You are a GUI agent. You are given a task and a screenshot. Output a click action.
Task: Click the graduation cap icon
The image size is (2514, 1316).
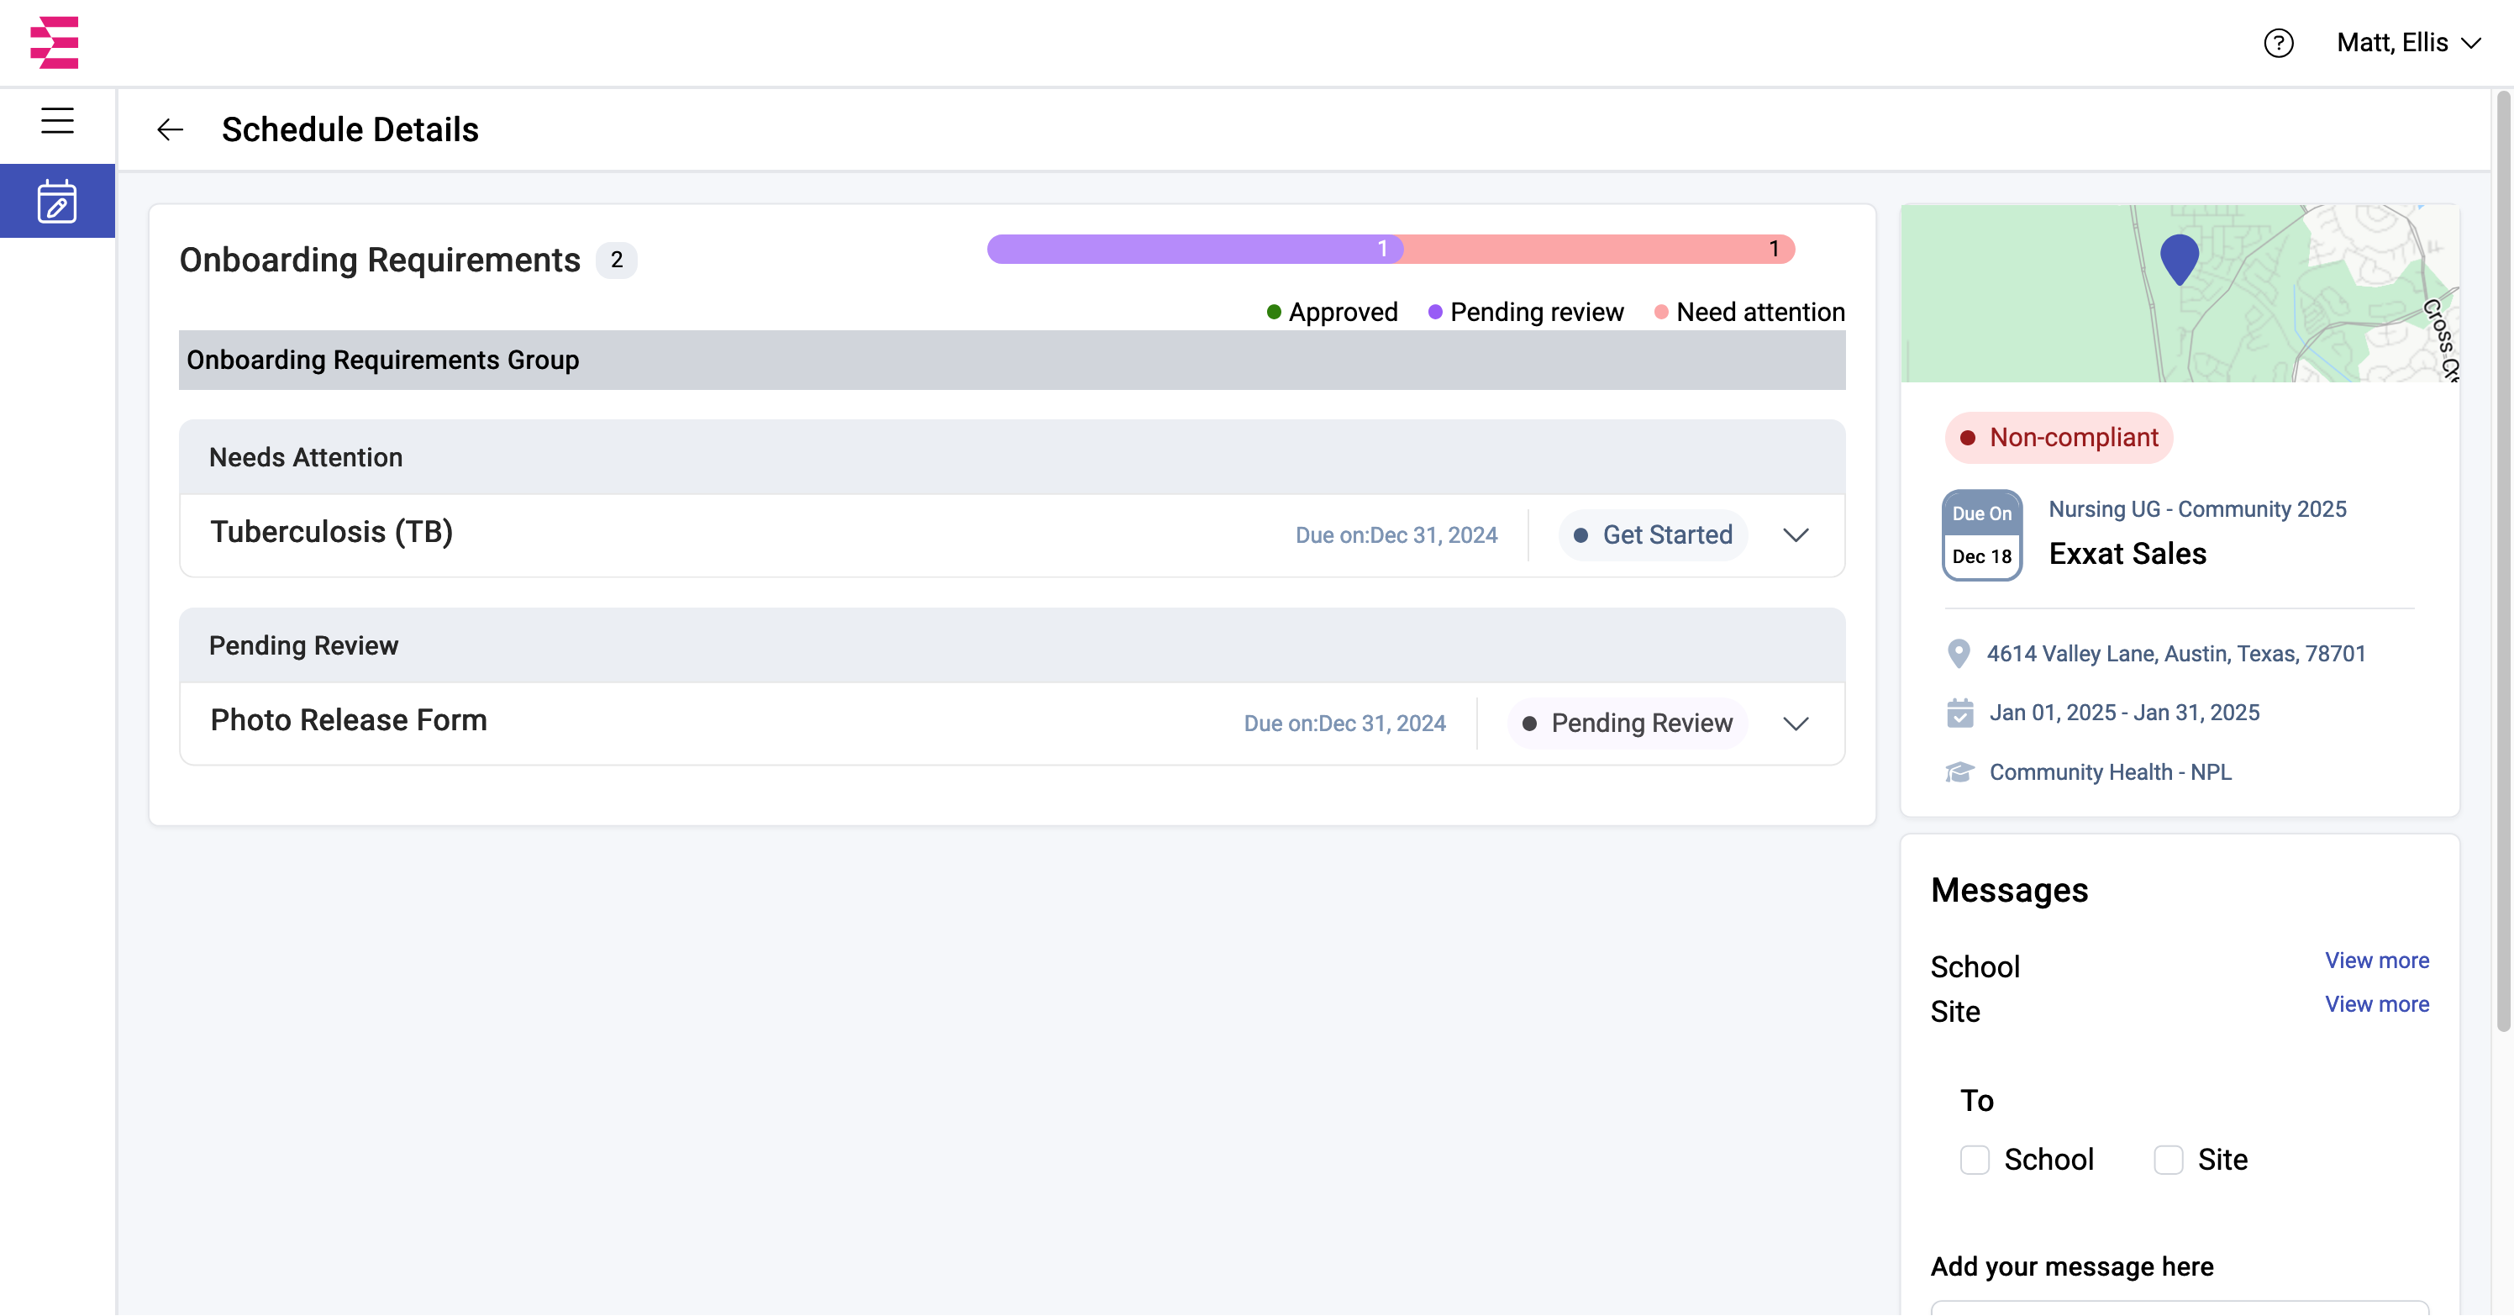(1959, 772)
